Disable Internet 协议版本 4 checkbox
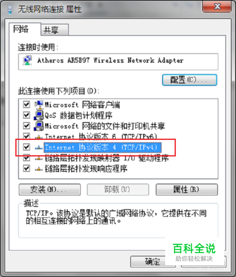236x277 pixels. (26, 147)
